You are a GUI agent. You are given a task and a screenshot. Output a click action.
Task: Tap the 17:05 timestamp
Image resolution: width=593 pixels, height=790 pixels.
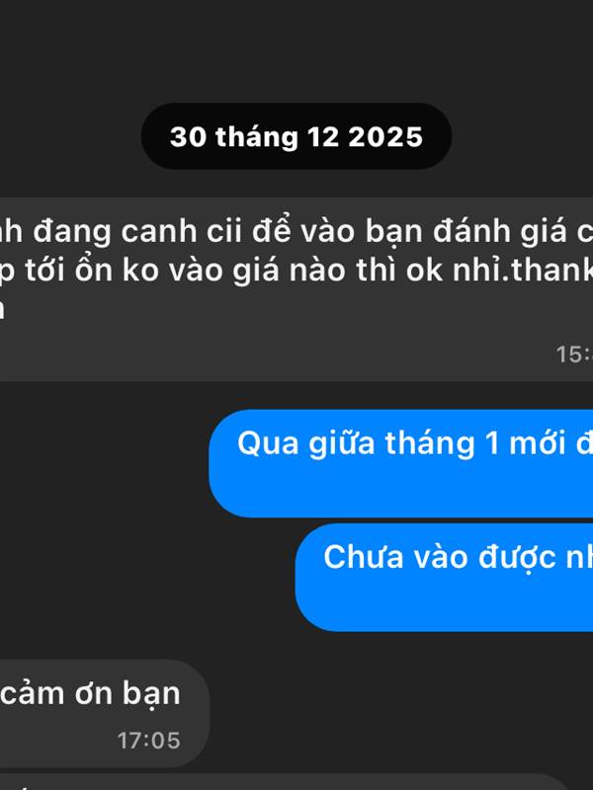pyautogui.click(x=149, y=741)
